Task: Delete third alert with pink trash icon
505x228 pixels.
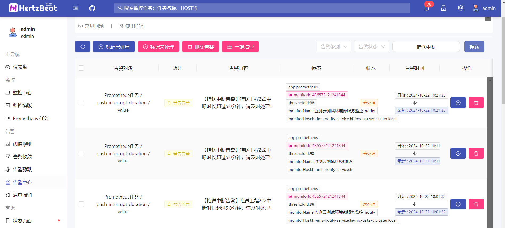Action: tap(476, 204)
